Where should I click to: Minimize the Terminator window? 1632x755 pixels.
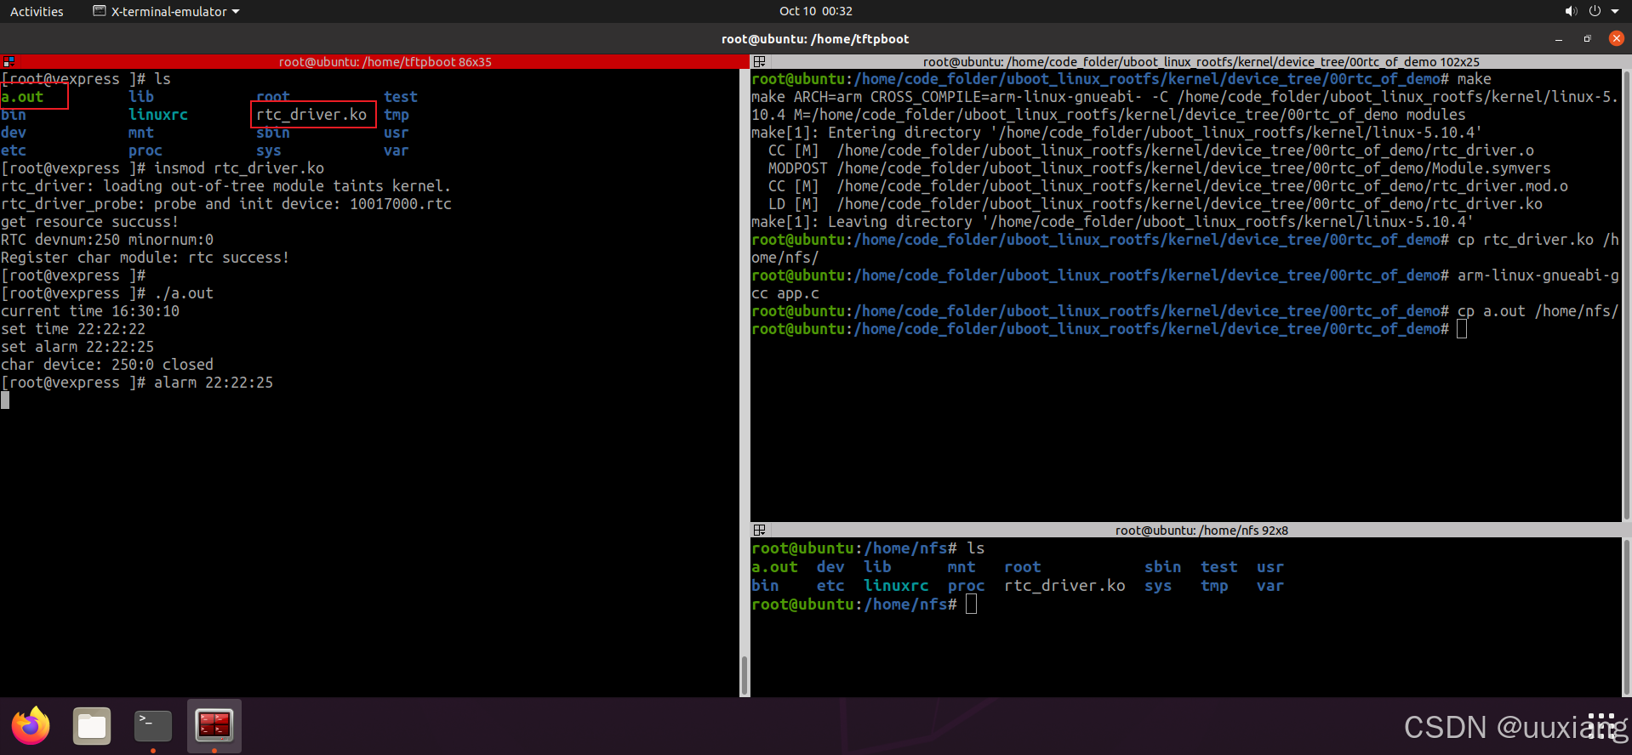(1559, 39)
